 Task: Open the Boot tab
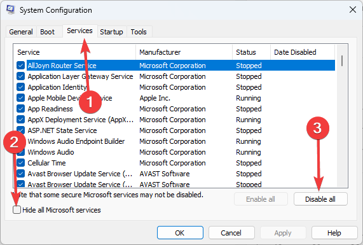[x=47, y=32]
